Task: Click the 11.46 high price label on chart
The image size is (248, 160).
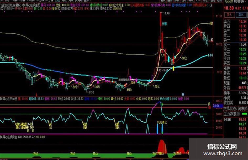Action: pyautogui.click(x=166, y=13)
